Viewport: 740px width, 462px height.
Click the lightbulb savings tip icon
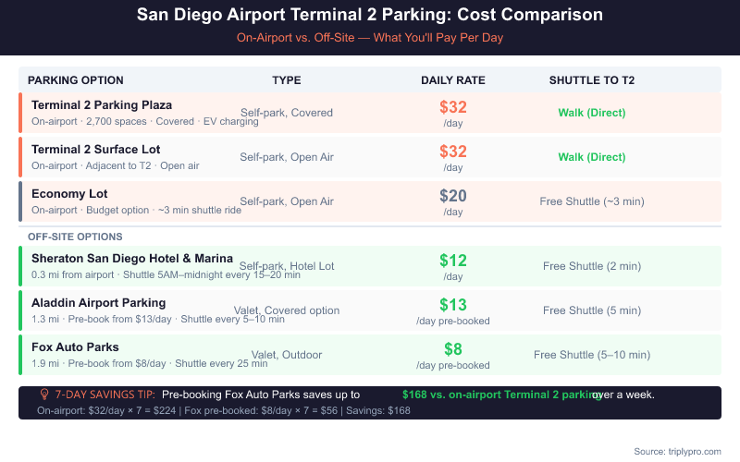click(x=43, y=395)
